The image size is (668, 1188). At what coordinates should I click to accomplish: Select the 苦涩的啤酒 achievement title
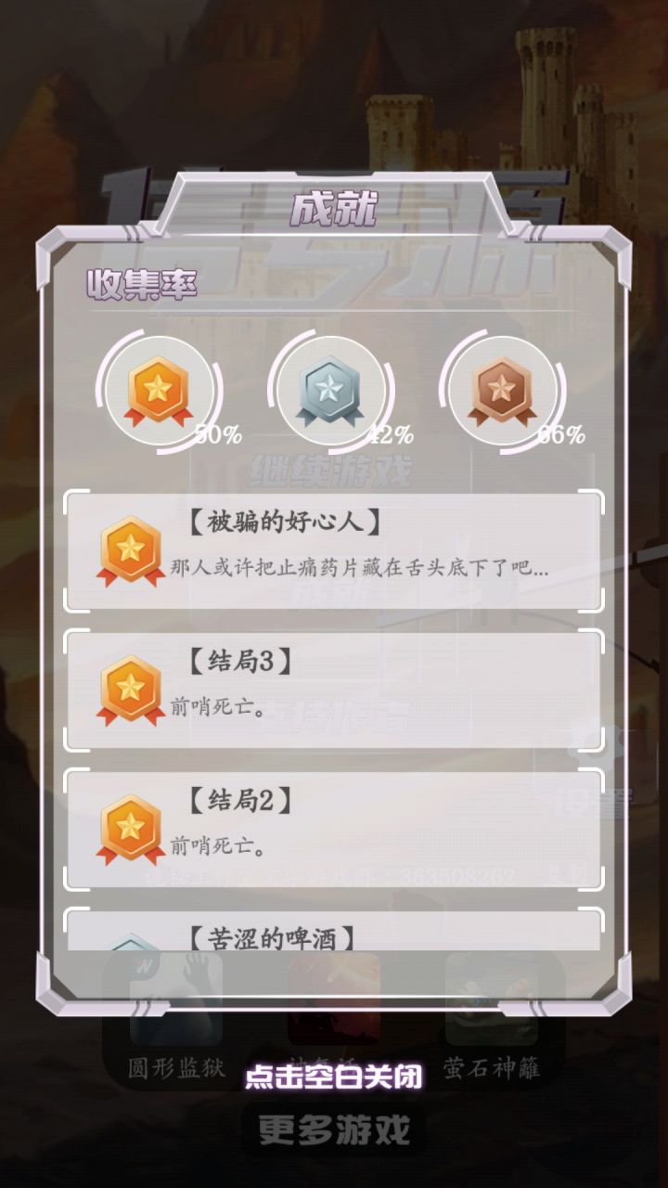(x=270, y=939)
